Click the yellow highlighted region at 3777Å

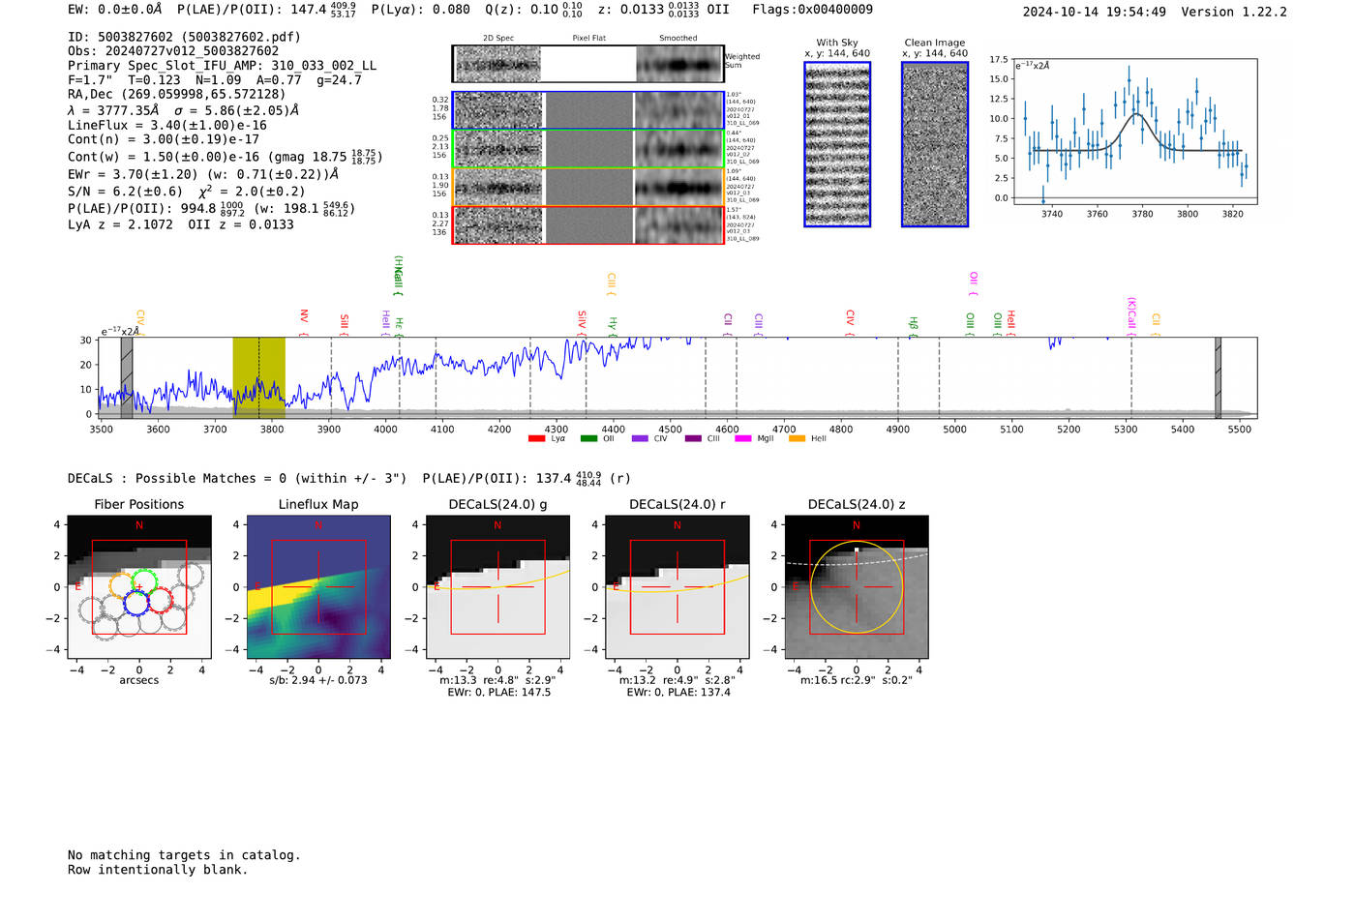(258, 377)
